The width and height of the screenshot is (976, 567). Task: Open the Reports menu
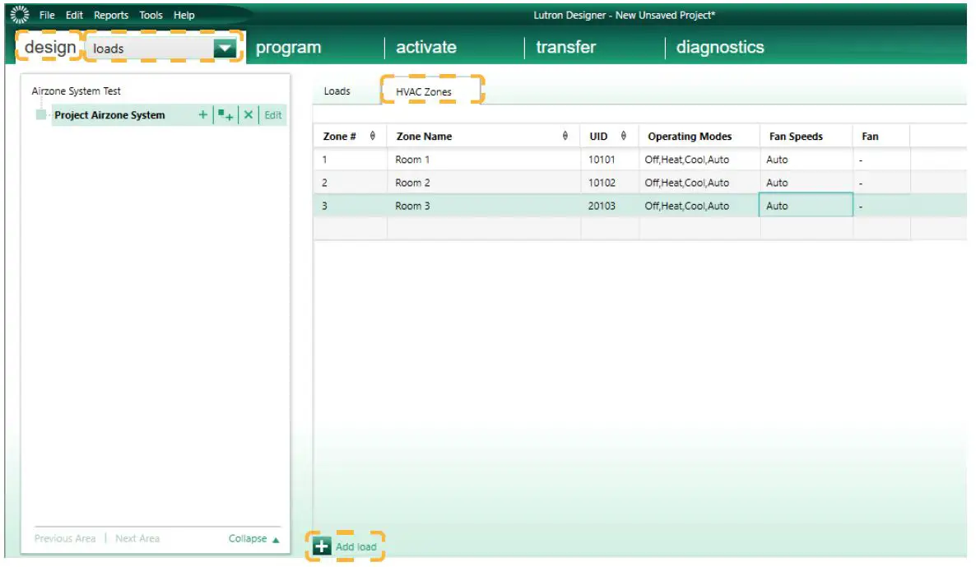pyautogui.click(x=111, y=15)
